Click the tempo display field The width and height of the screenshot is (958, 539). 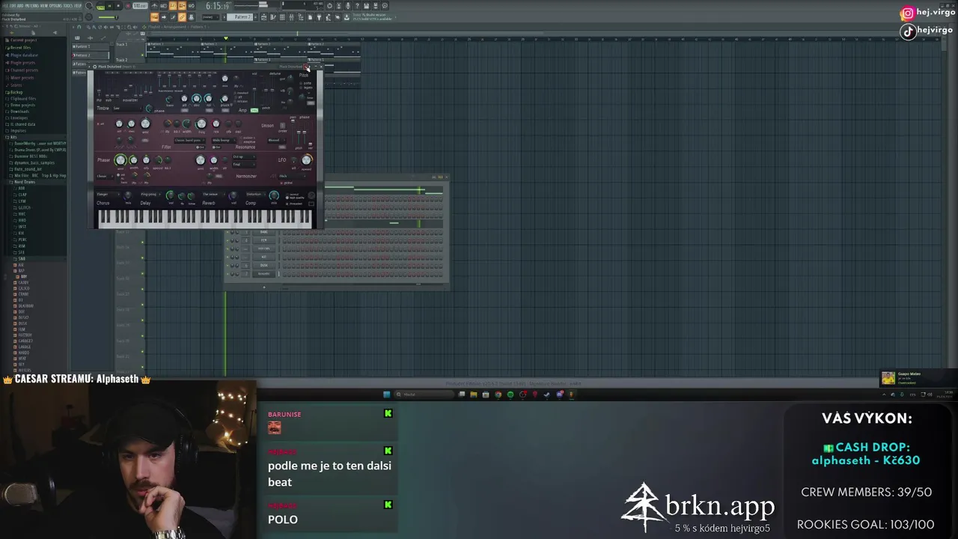140,6
